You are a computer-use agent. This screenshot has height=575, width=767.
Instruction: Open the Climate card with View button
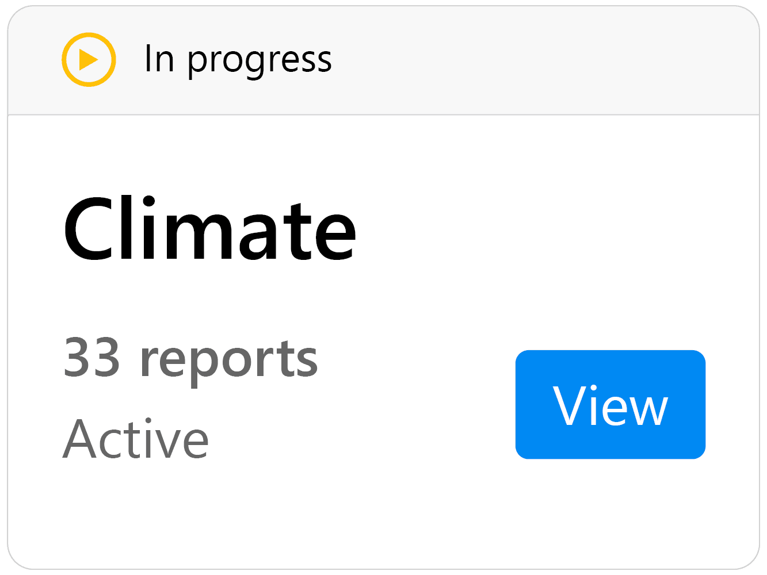[x=610, y=404]
